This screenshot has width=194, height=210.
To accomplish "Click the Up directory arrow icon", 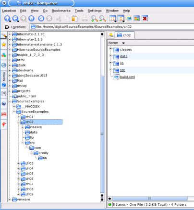I will 7,19.
